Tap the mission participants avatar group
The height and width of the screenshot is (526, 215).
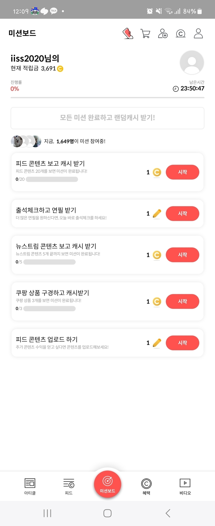click(26, 141)
